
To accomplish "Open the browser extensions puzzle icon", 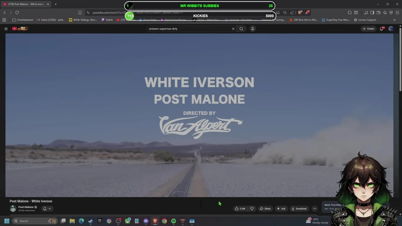I will 350,13.
